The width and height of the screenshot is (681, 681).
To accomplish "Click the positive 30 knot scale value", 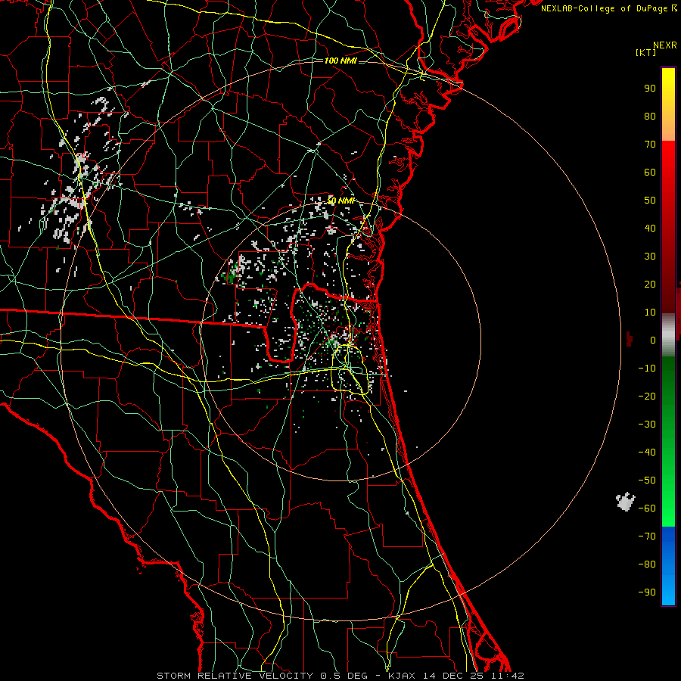I will 650,257.
